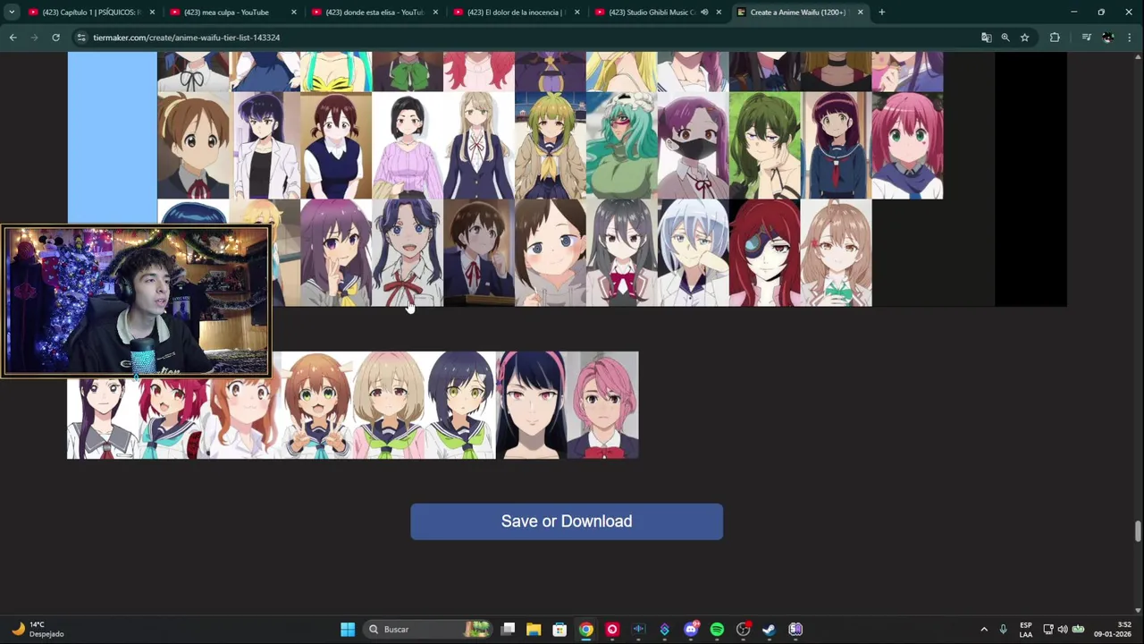Screen dimensions: 1144x644
Task: Open the Chrome profile avatar
Action: point(1108,38)
